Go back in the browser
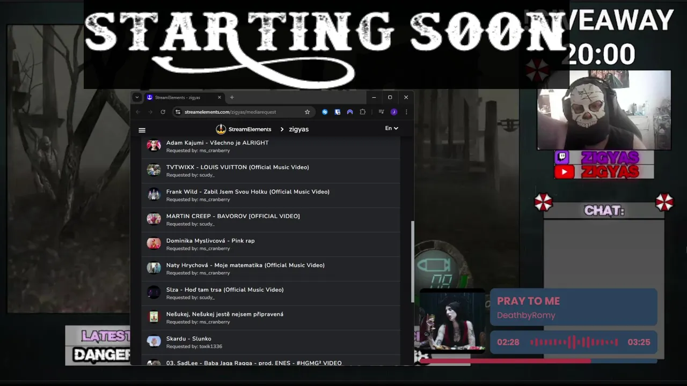The image size is (687, 386). click(x=138, y=112)
